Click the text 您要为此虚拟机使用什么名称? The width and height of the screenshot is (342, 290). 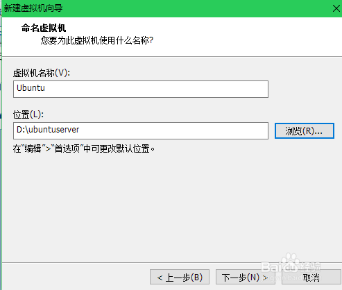click(x=97, y=40)
